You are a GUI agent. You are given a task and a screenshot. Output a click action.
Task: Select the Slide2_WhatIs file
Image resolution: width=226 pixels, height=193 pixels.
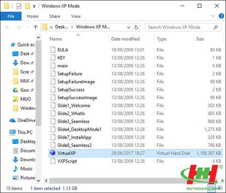coord(136,113)
